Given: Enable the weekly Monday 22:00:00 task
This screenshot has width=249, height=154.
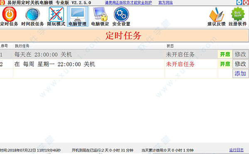Looking at the screenshot, I should (x=225, y=64).
